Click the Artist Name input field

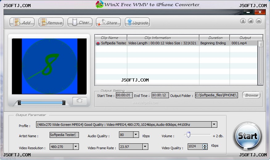click(x=64, y=135)
